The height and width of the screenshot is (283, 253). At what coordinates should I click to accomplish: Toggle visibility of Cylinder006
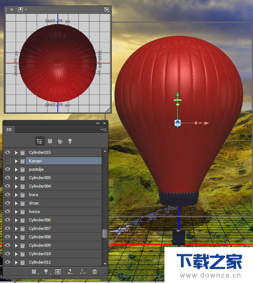click(8, 220)
